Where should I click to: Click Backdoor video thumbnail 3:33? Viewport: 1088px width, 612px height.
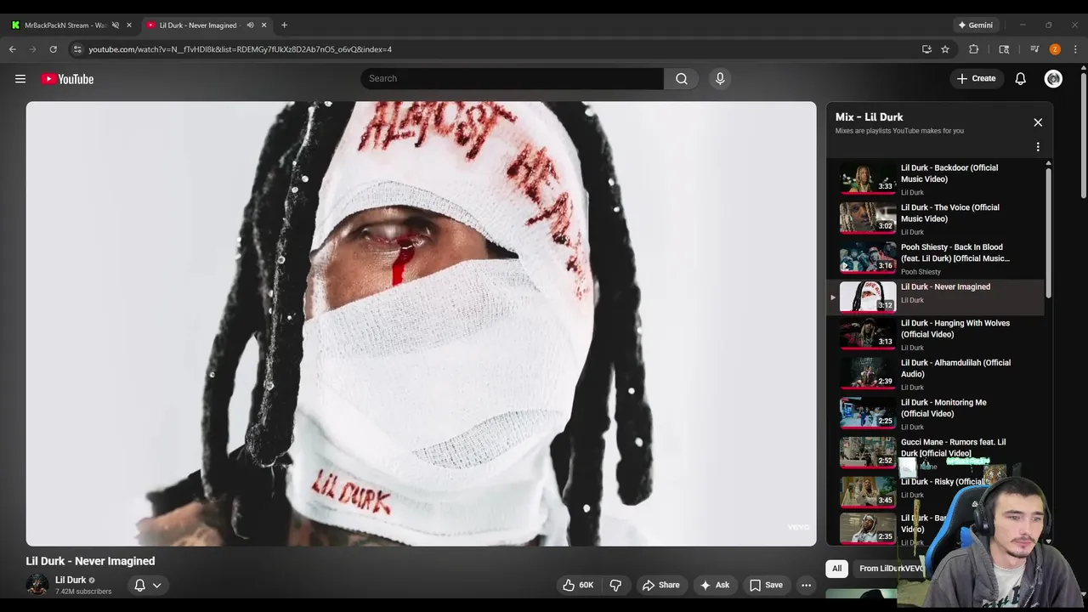(x=868, y=178)
